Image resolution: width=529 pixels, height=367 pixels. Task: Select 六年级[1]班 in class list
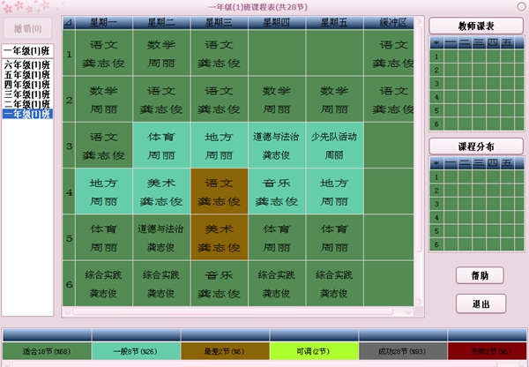[27, 64]
